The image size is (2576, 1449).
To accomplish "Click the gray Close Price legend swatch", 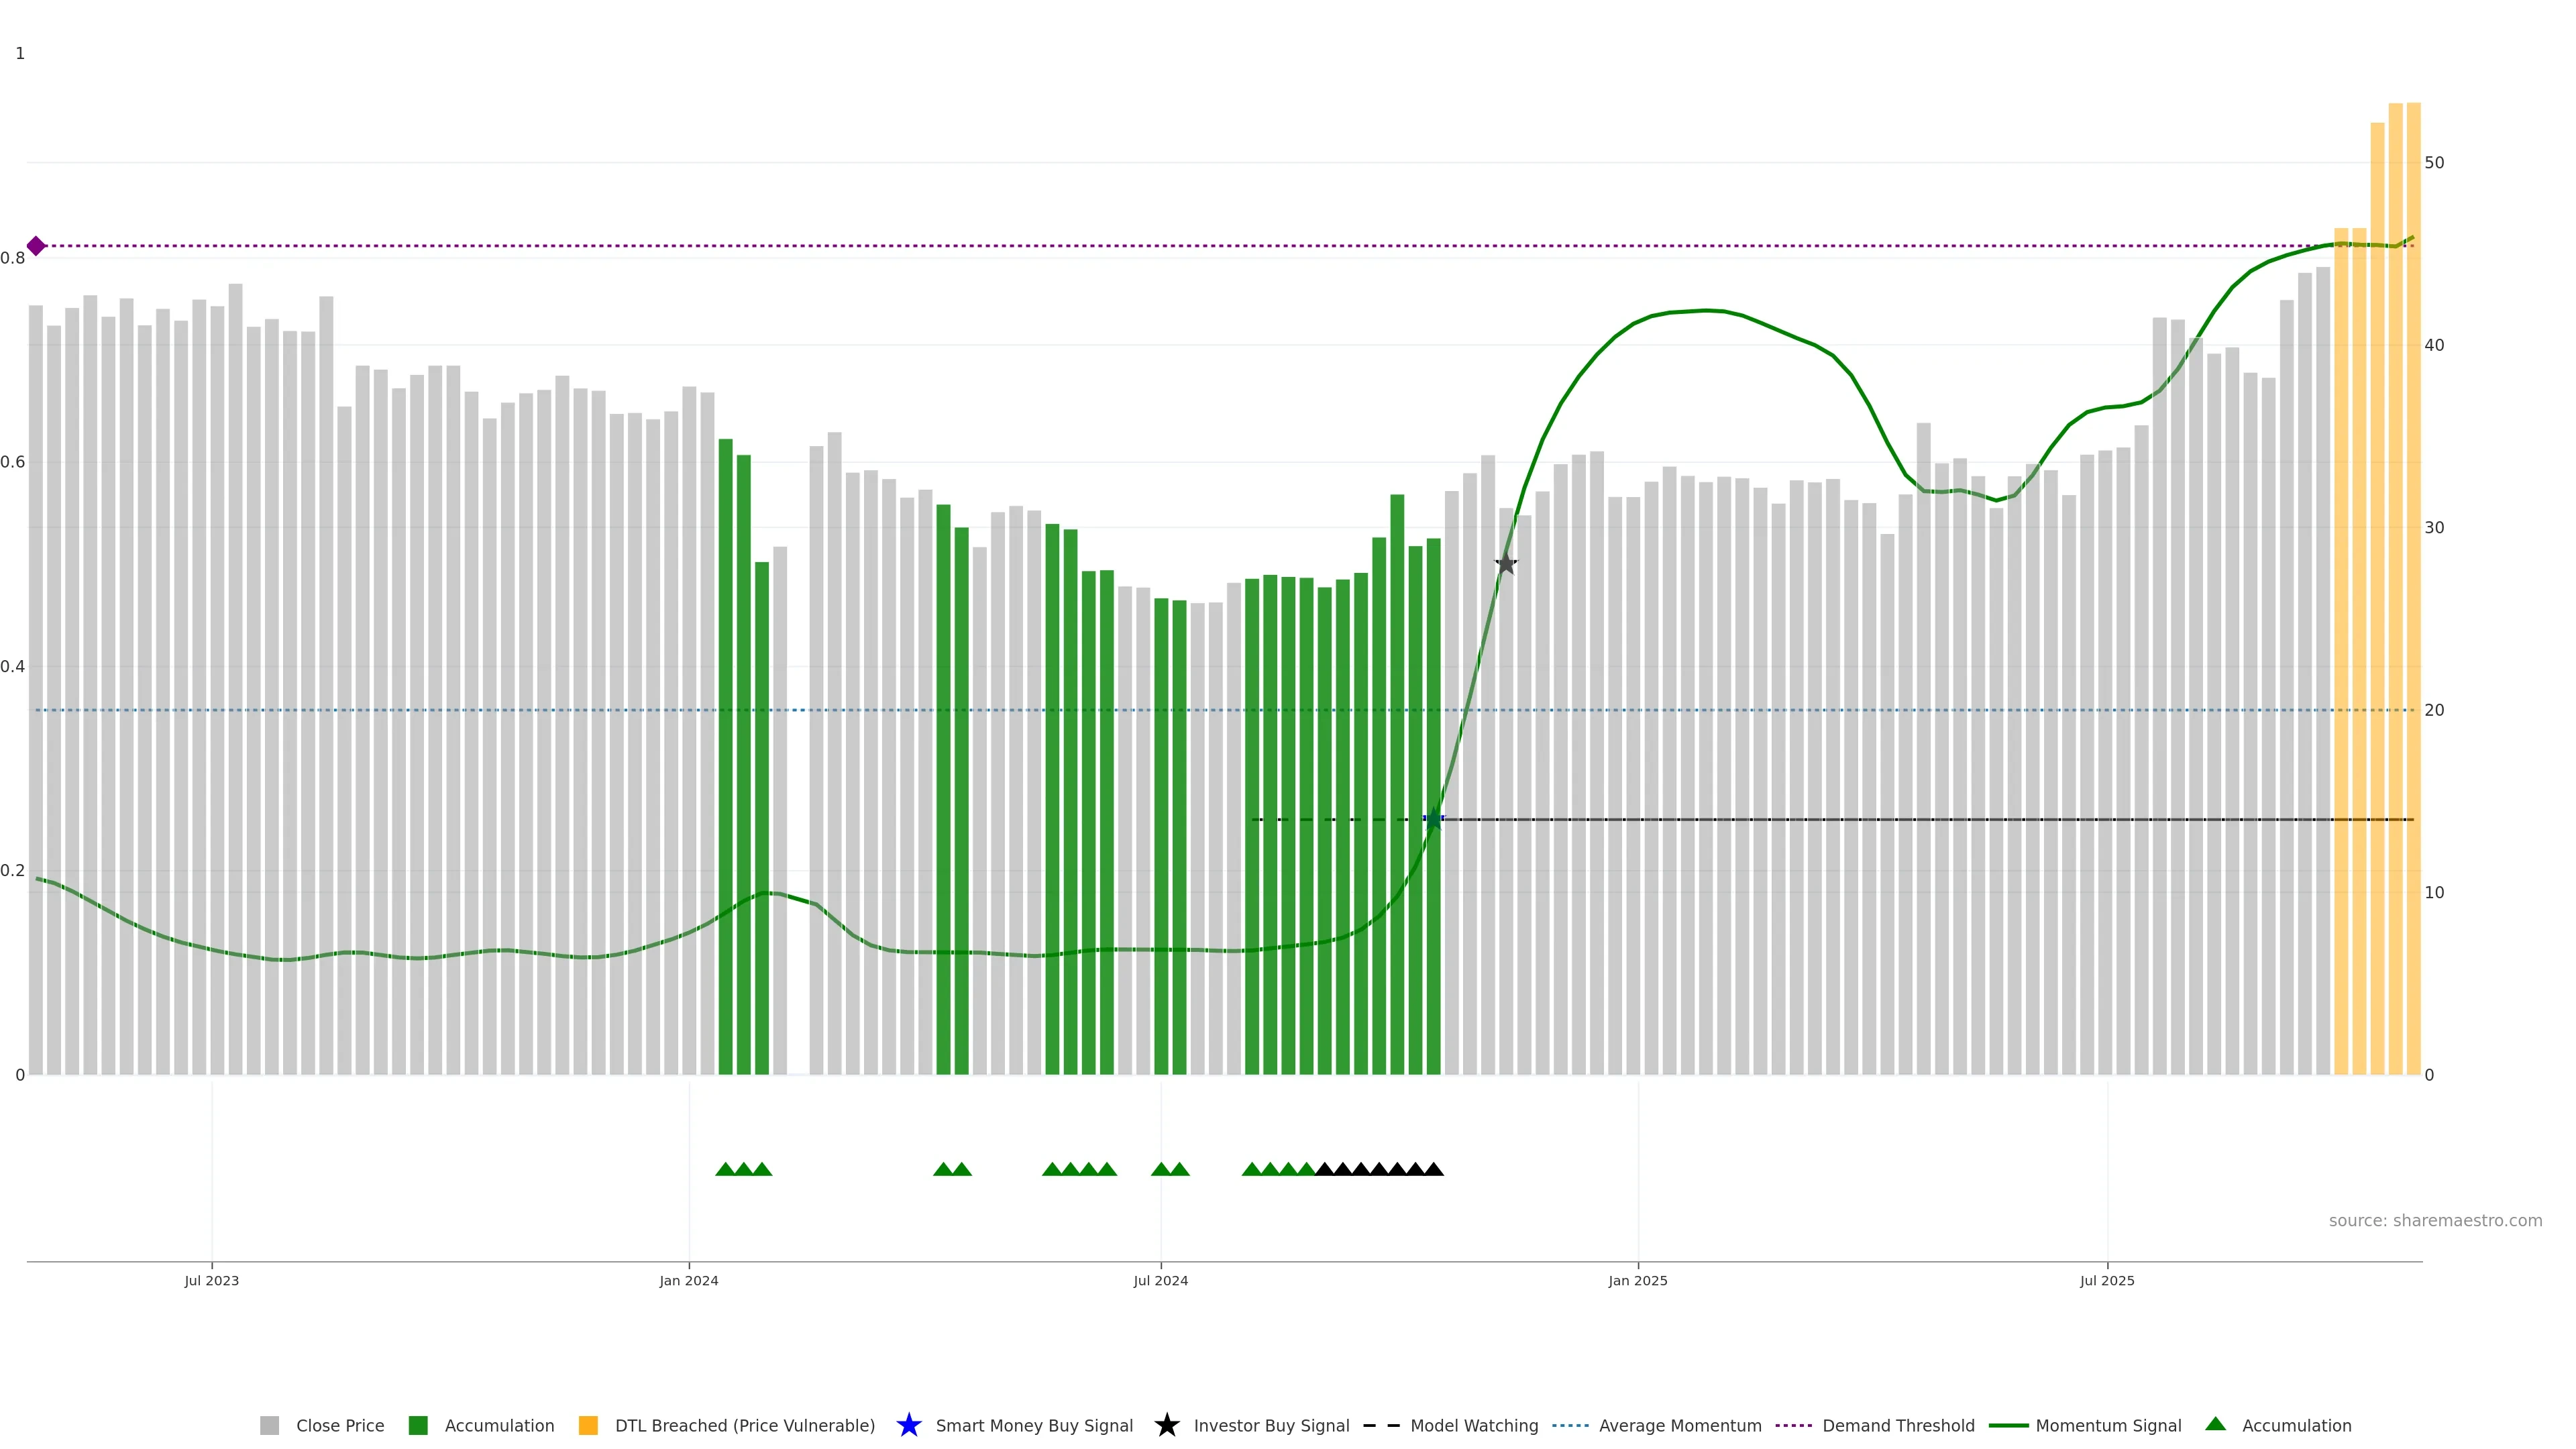I will [269, 1426].
